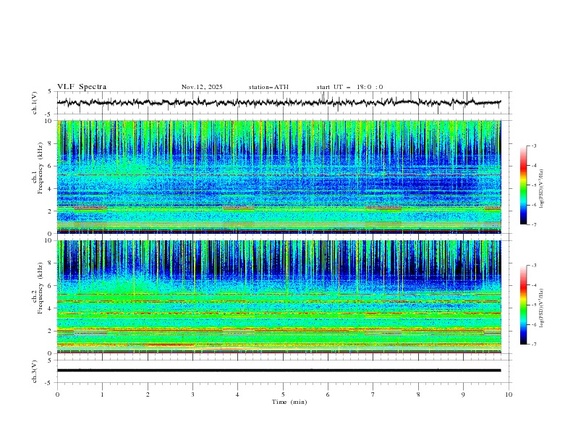The height and width of the screenshot is (443, 573).
Task: Click the time axis tick label "7"
Action: (373, 395)
